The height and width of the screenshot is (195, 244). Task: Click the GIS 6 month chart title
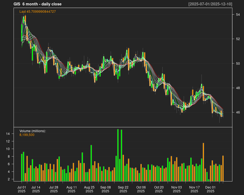(x=38, y=4)
